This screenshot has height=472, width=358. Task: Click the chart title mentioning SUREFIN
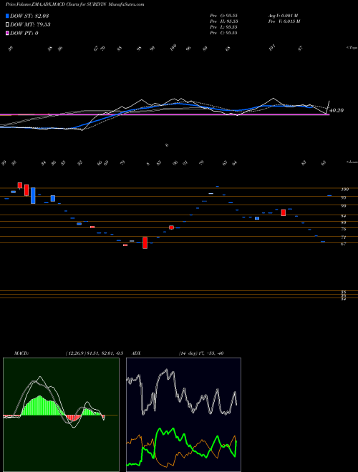[74, 4]
